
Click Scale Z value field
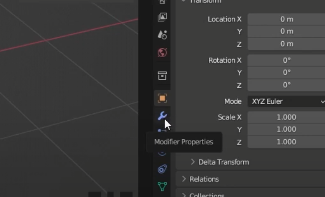(x=286, y=142)
